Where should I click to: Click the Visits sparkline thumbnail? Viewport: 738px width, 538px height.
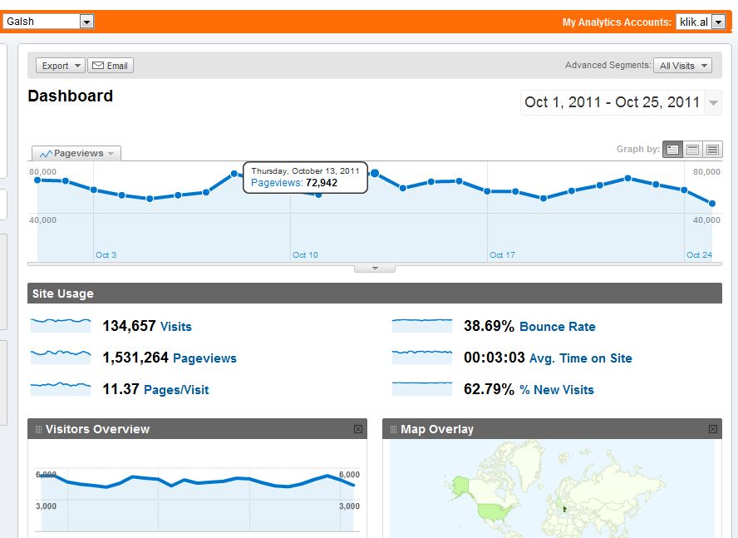61,325
